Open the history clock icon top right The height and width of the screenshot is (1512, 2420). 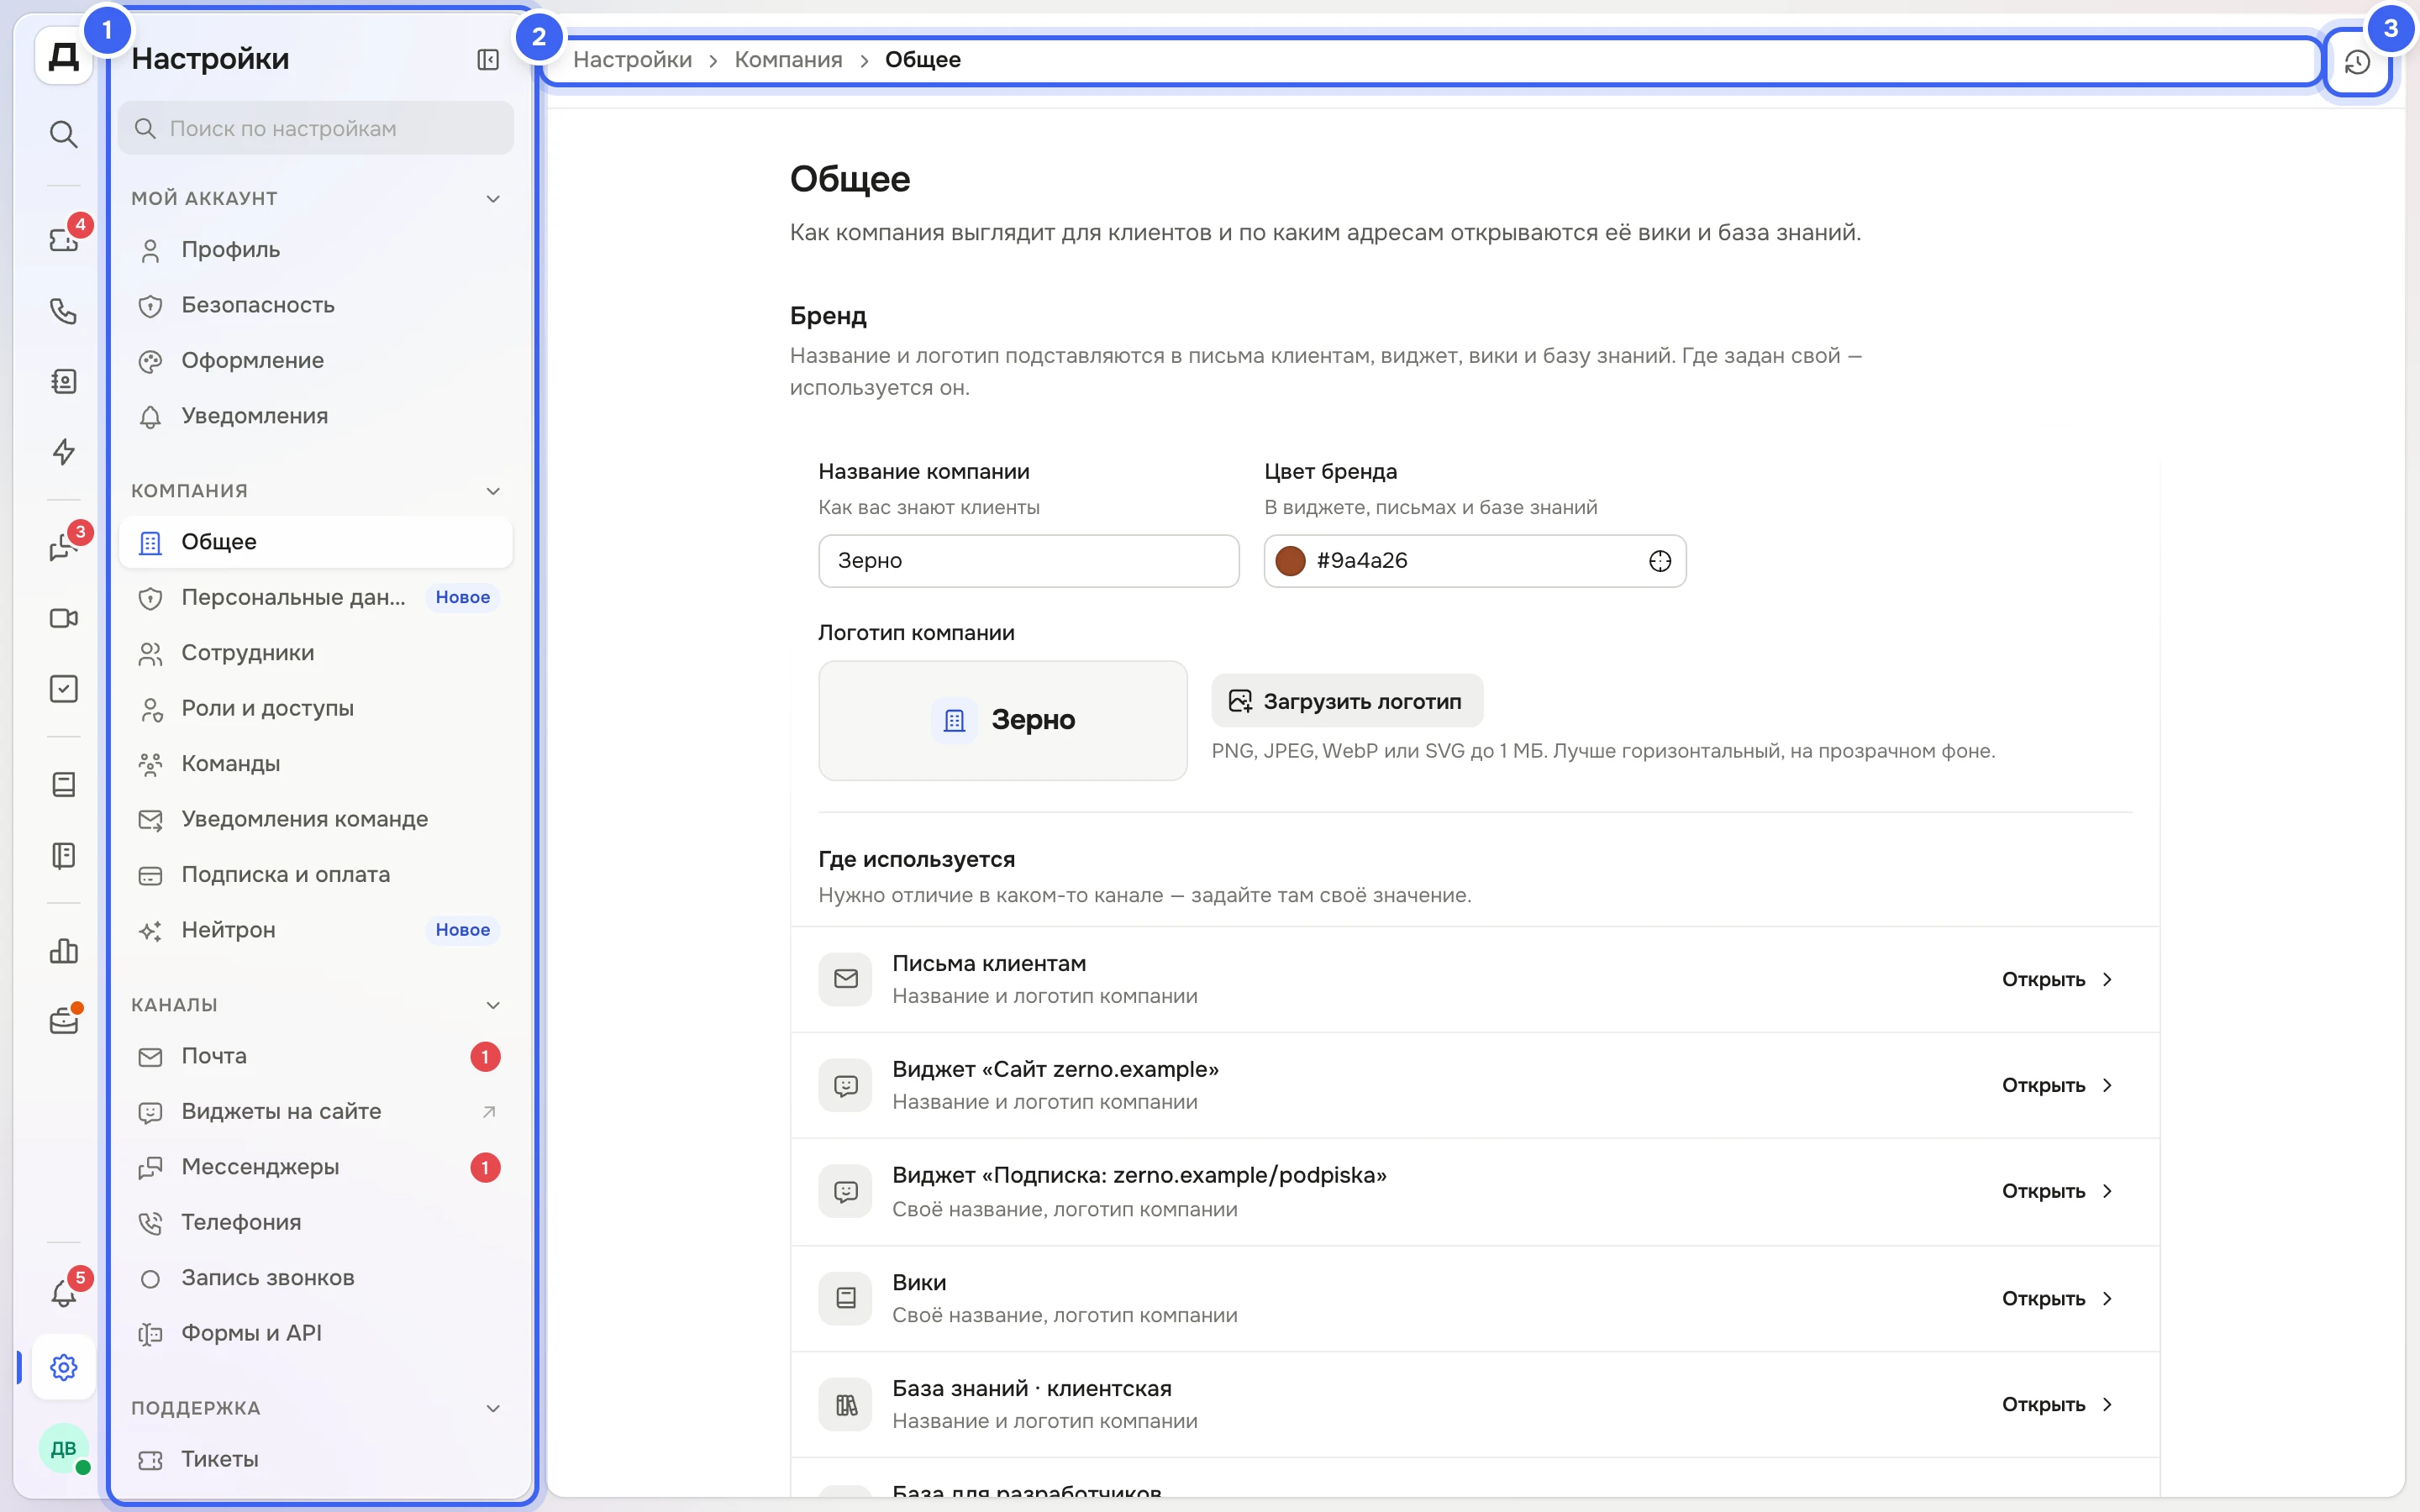tap(2357, 63)
